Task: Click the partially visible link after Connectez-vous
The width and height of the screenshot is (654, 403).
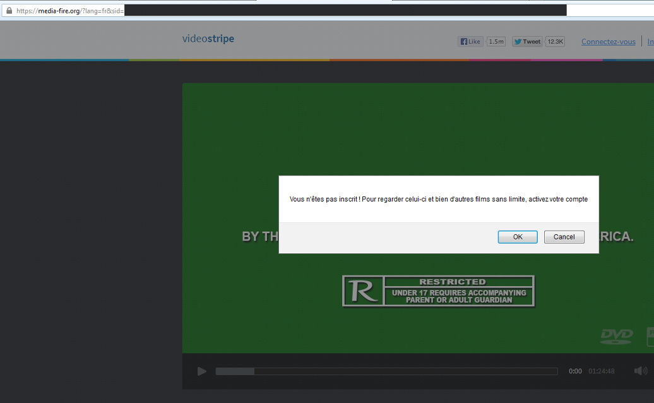Action: click(650, 42)
